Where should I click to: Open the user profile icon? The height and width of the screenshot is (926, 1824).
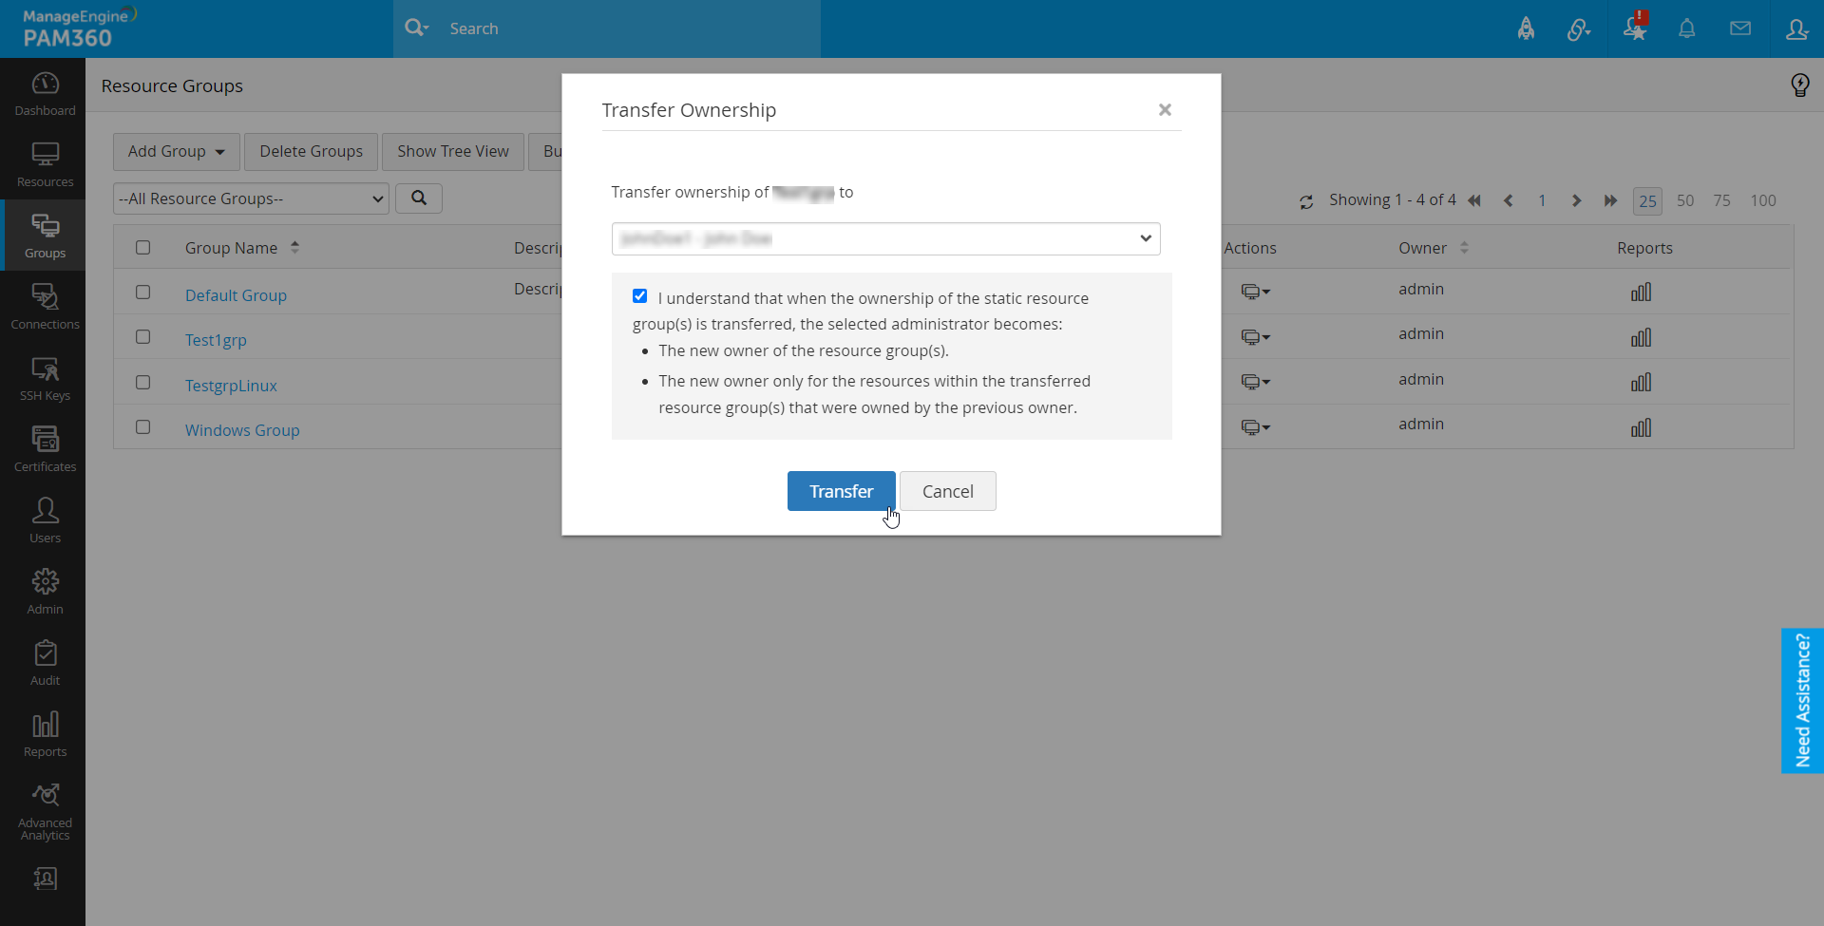[1795, 28]
